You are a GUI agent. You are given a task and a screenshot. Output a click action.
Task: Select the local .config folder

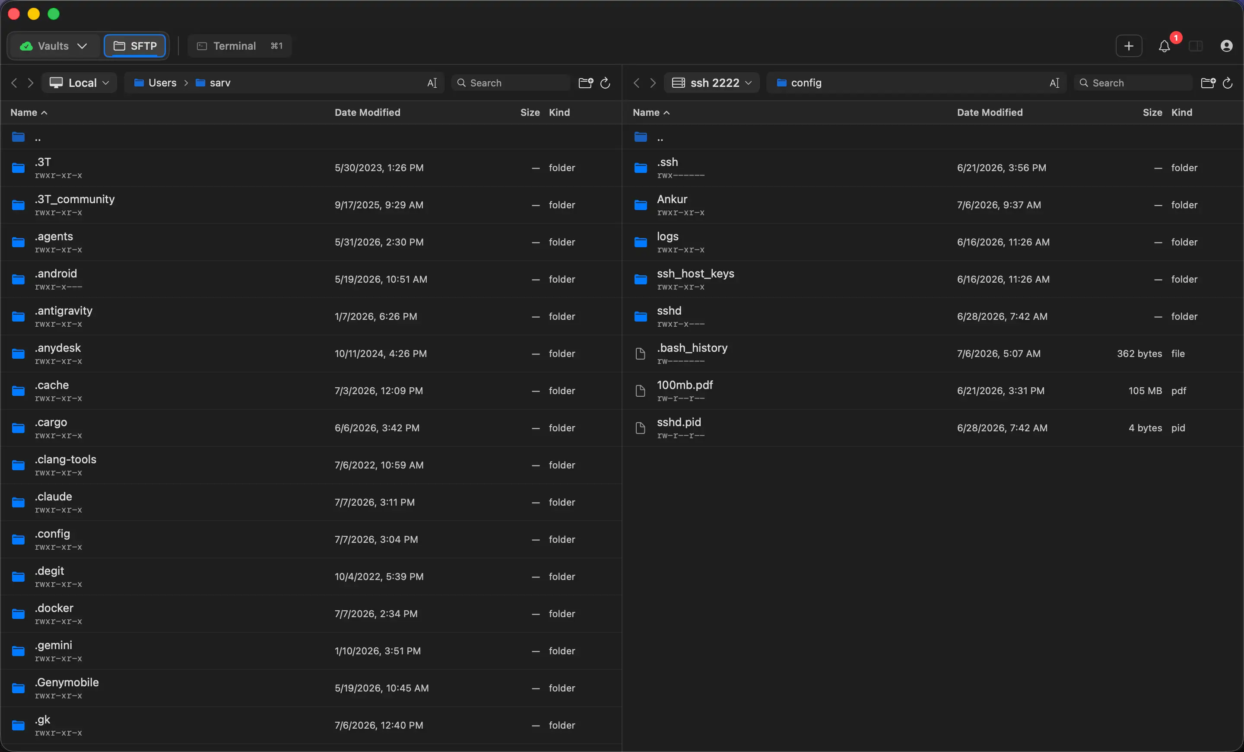pyautogui.click(x=311, y=539)
